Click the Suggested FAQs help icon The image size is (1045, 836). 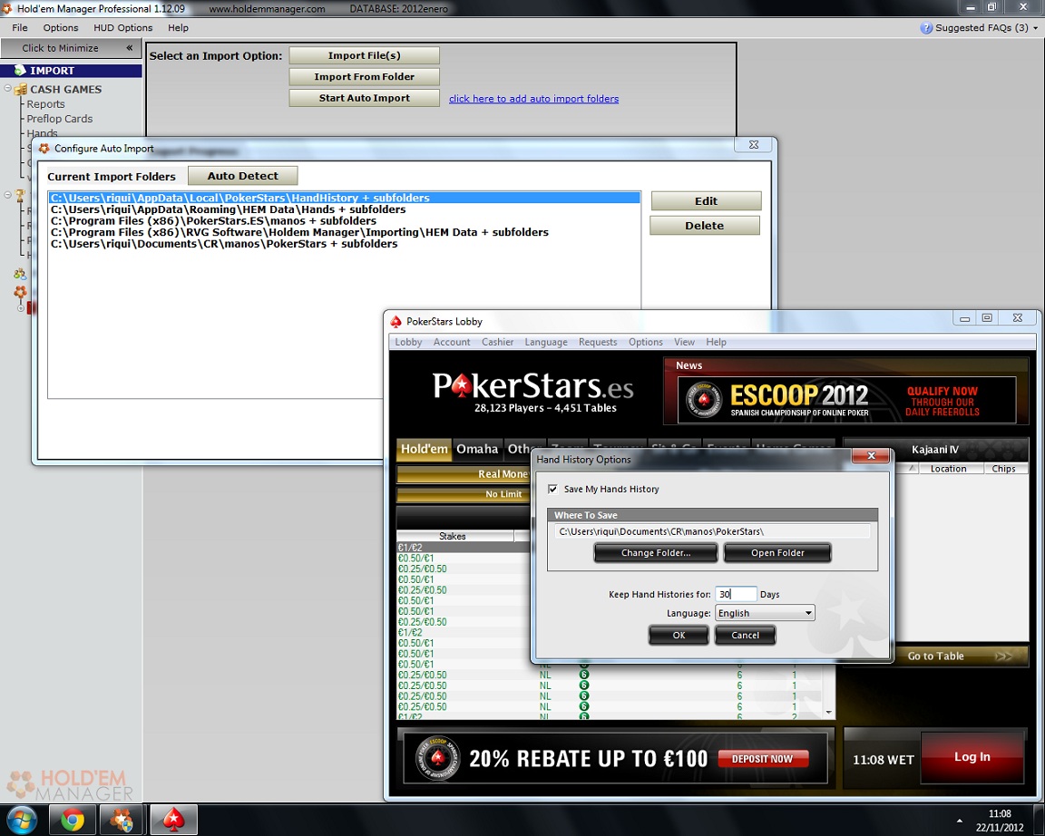[925, 28]
